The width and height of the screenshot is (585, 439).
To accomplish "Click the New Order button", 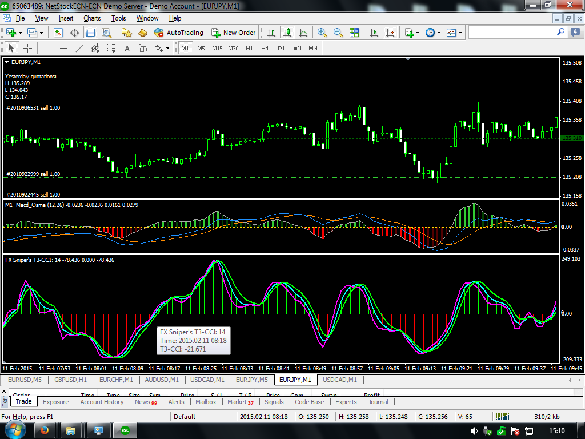I will (x=234, y=33).
